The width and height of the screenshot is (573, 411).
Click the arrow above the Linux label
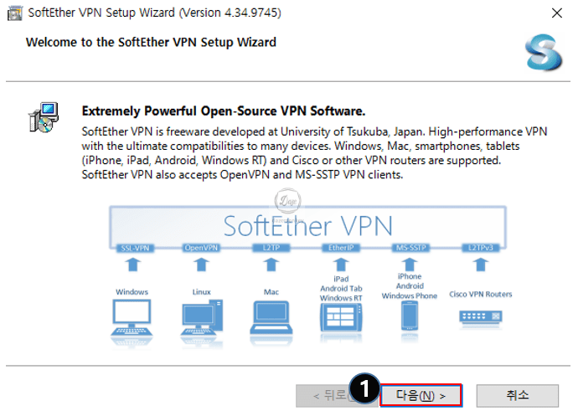pyautogui.click(x=201, y=265)
